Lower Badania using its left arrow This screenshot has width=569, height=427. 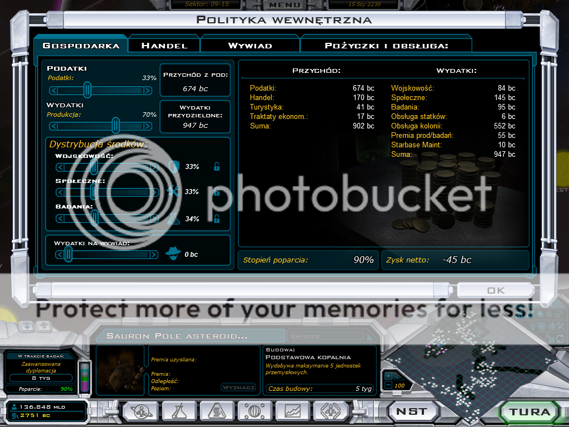[x=60, y=219]
